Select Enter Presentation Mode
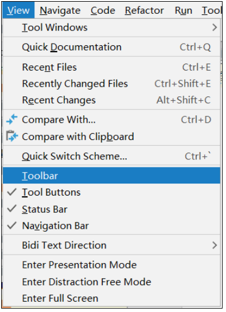This screenshot has height=312, width=226. pos(112,265)
